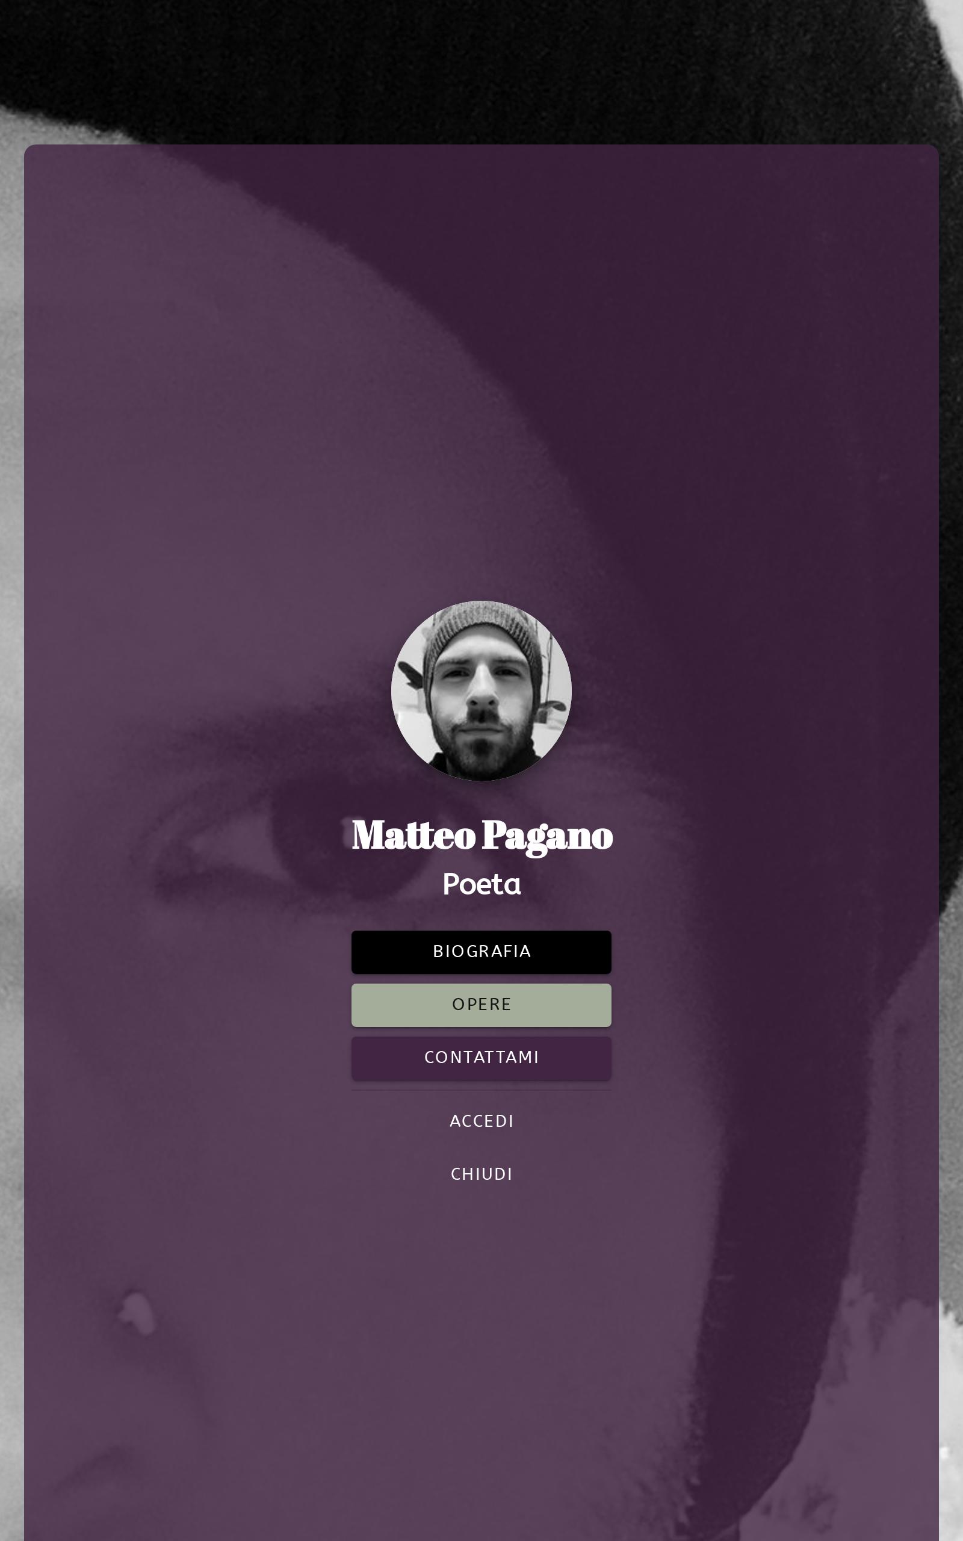Select the OPERE menu button
The height and width of the screenshot is (1541, 963).
481,1005
